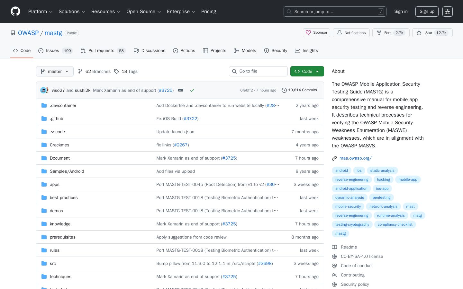The width and height of the screenshot is (463, 289).
Task: Select the testing-cryptography topic tag
Action: [352, 224]
